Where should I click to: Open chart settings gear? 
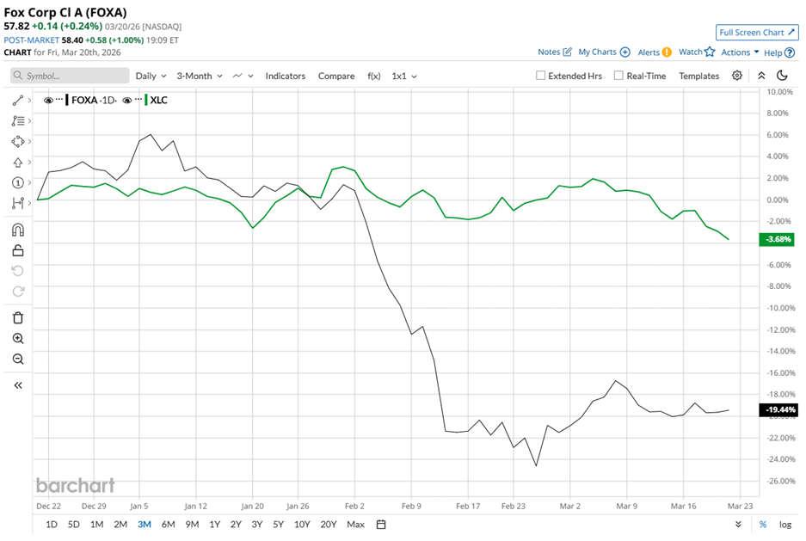pos(737,76)
